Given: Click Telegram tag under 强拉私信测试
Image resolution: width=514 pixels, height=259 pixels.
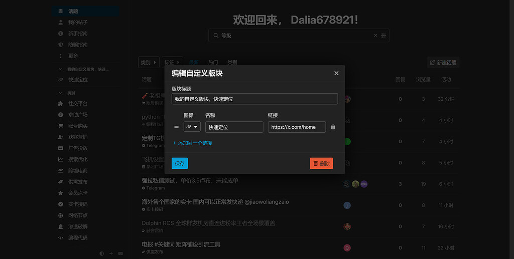Looking at the screenshot, I should [154, 188].
